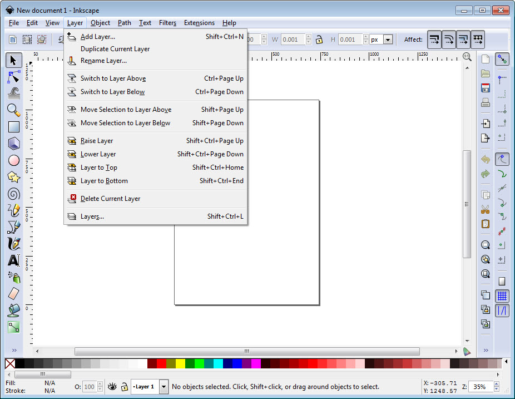Pick the Star polygon tool

point(13,177)
